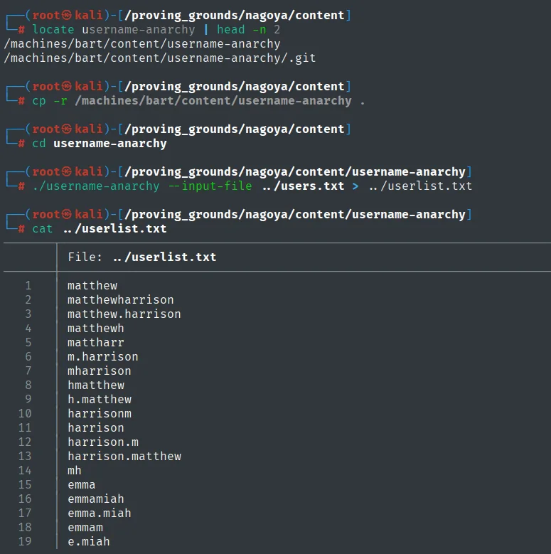This screenshot has height=554, width=551.
Task: Select line 12 'harrison.m'
Action: pyautogui.click(x=103, y=442)
